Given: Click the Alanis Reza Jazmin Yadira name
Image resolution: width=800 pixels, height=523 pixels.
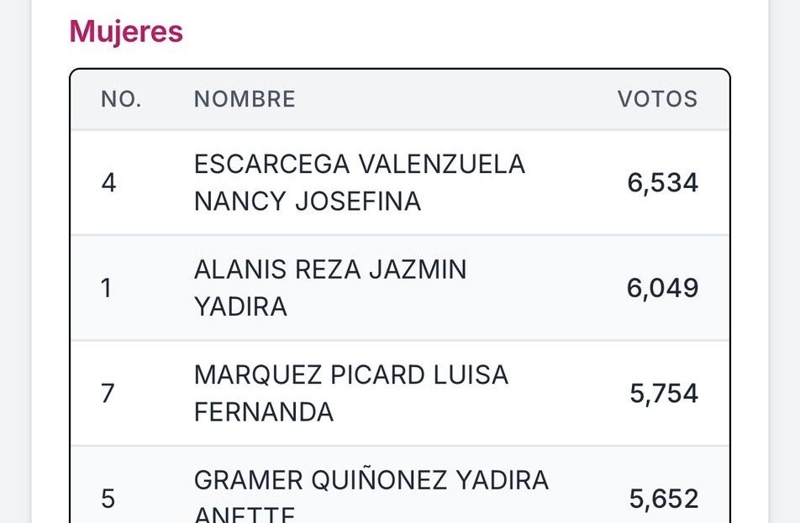Looking at the screenshot, I should coord(330,288).
